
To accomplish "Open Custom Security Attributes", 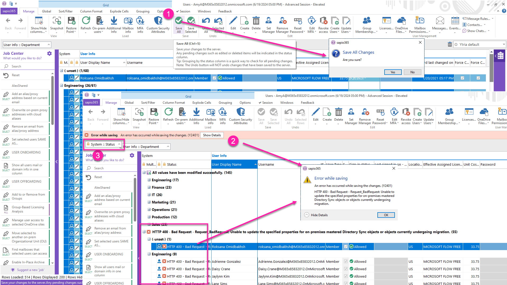I will pyautogui.click(x=158, y=24).
